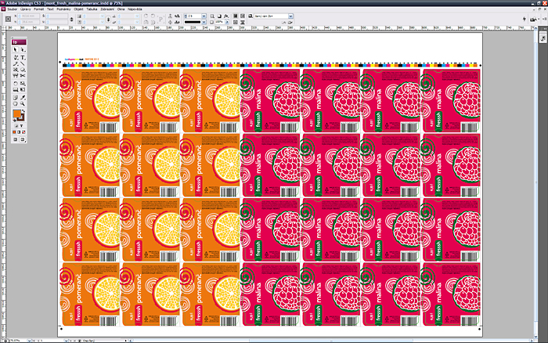Select the Rotate tool
Image resolution: width=548 pixels, height=343 pixels.
[x=16, y=84]
